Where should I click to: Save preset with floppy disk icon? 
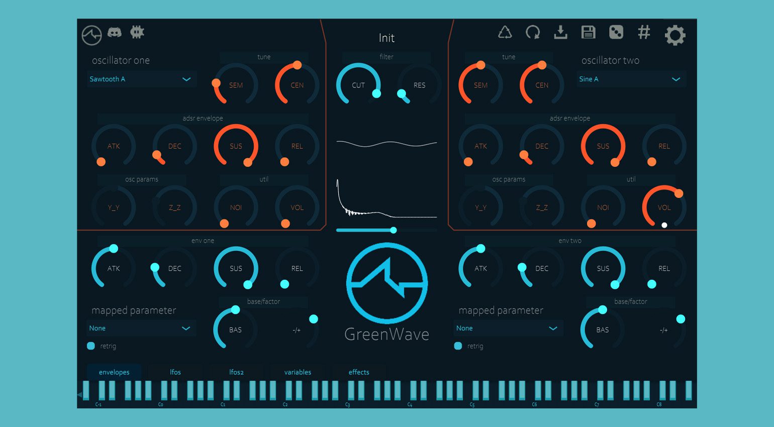(x=588, y=33)
